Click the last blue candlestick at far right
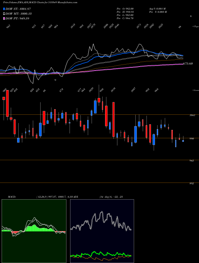 pyautogui.click(x=183, y=141)
